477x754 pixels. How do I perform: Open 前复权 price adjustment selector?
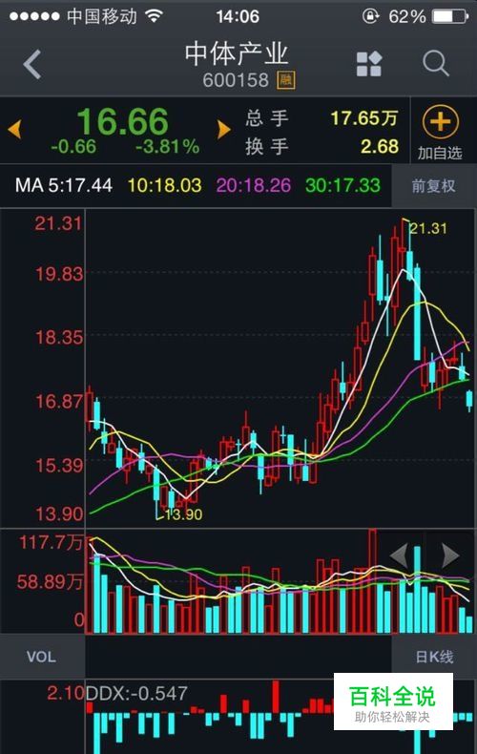click(433, 185)
